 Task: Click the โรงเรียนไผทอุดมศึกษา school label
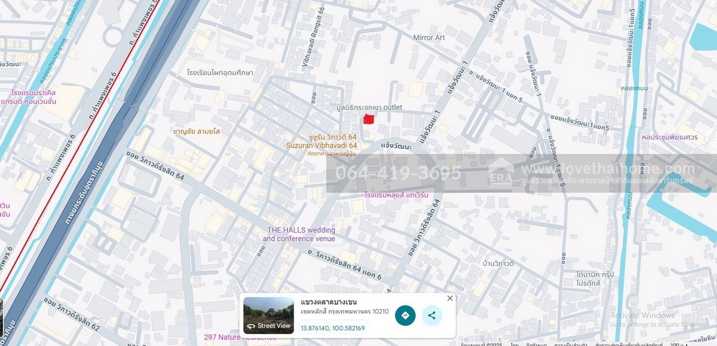tap(220, 73)
